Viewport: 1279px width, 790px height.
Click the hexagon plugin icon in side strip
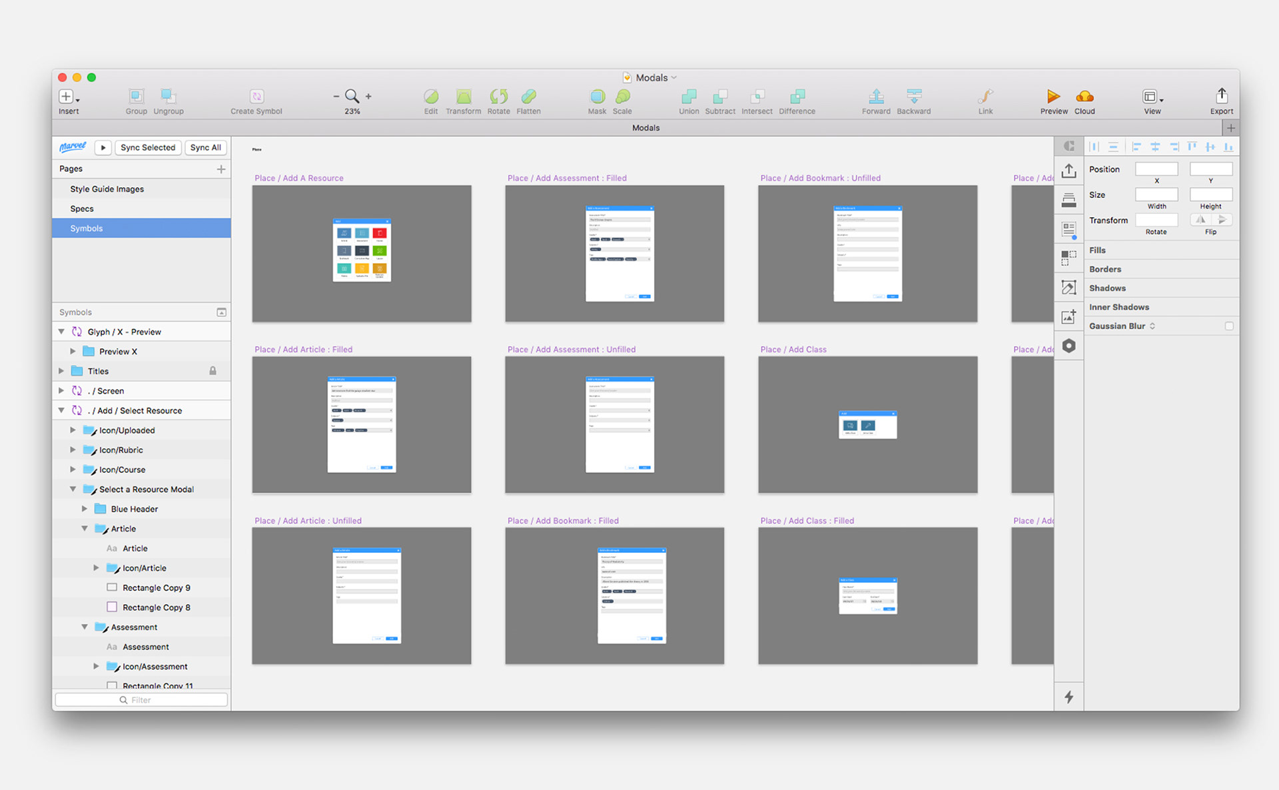1068,346
